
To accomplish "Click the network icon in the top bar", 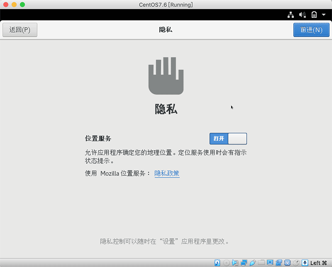I will 290,15.
